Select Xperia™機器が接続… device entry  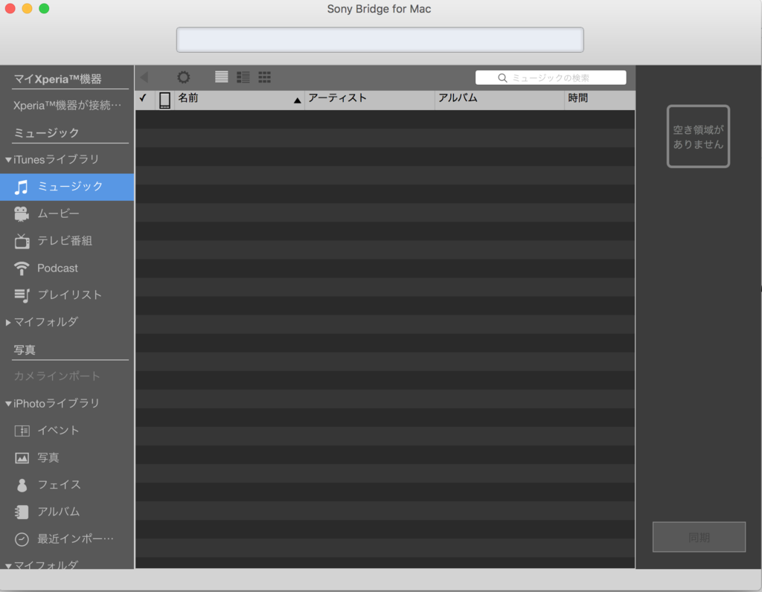point(67,106)
